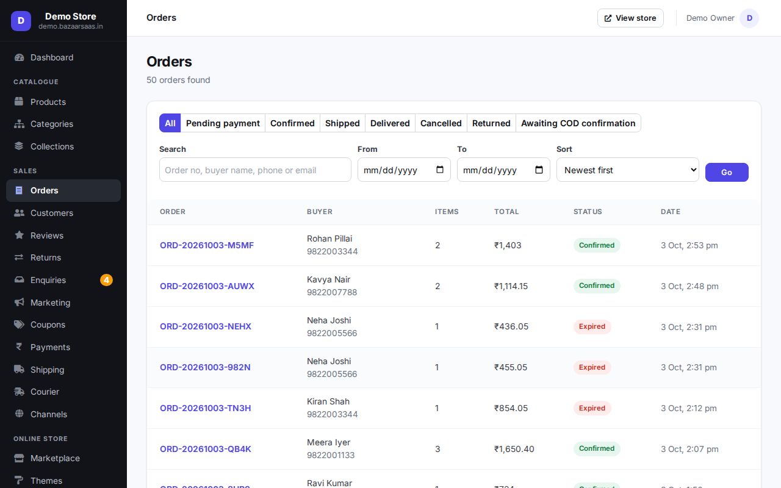Click the Channels globe icon
781x488 pixels.
pos(19,414)
